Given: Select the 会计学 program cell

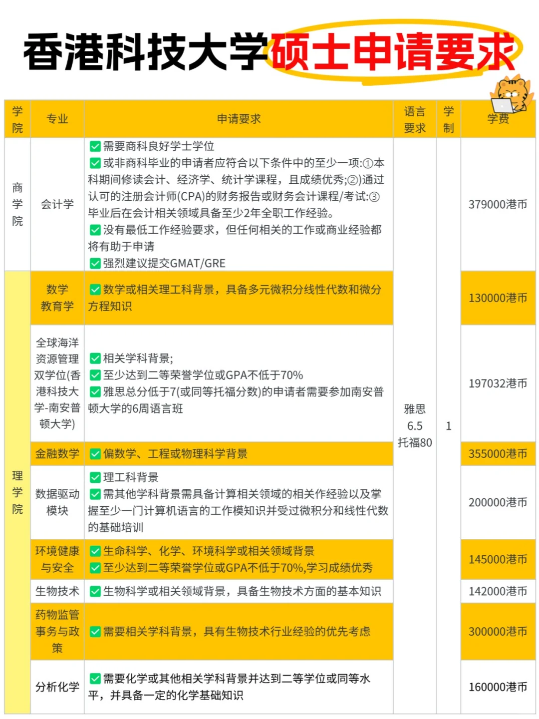Looking at the screenshot, I should tap(56, 204).
